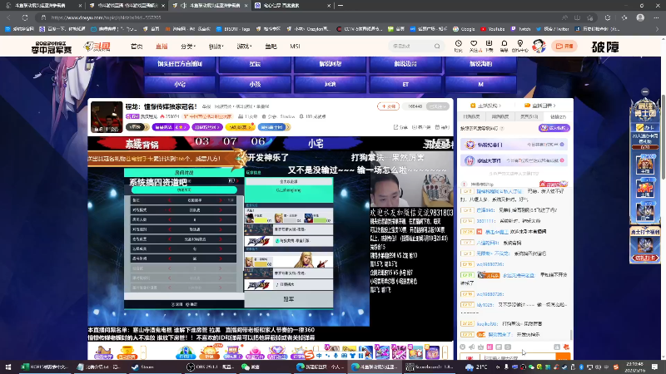Click the chat message input field
The height and width of the screenshot is (374, 666).
518,357
